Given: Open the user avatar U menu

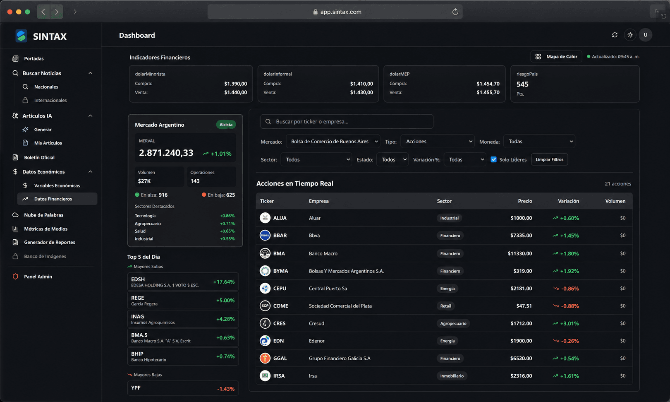Looking at the screenshot, I should point(645,35).
